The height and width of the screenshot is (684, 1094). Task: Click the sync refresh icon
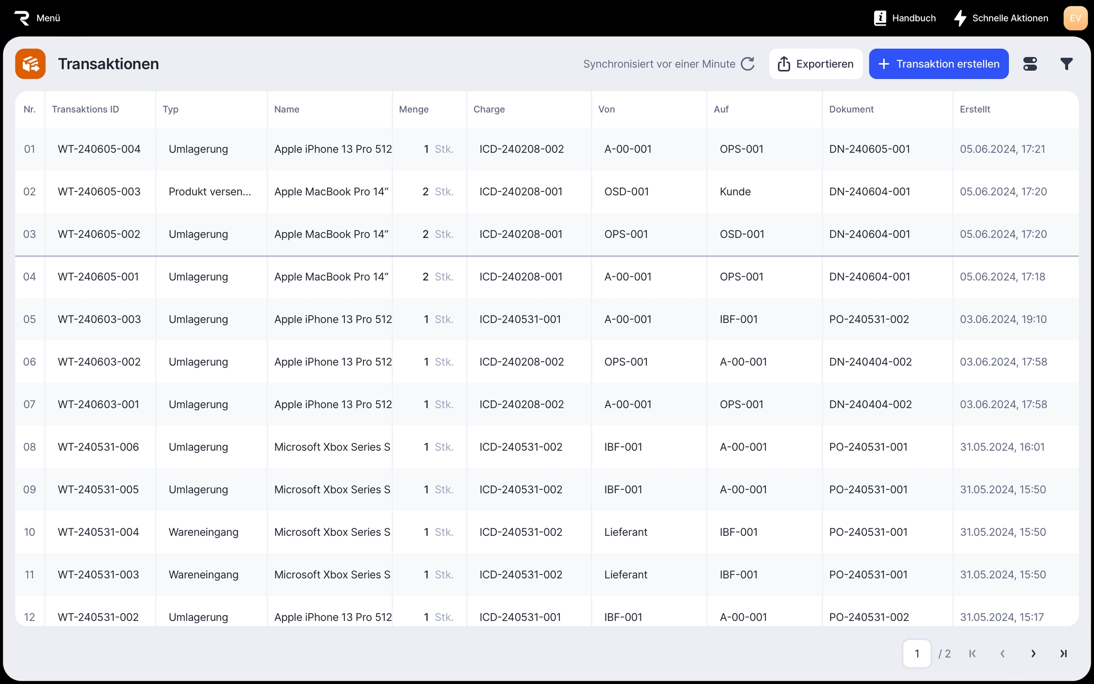click(748, 64)
